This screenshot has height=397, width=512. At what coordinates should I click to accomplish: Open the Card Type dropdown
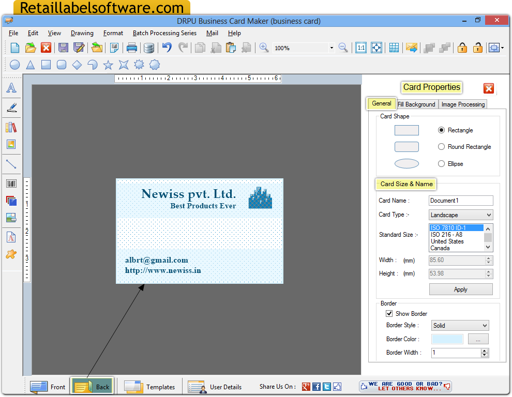click(488, 215)
